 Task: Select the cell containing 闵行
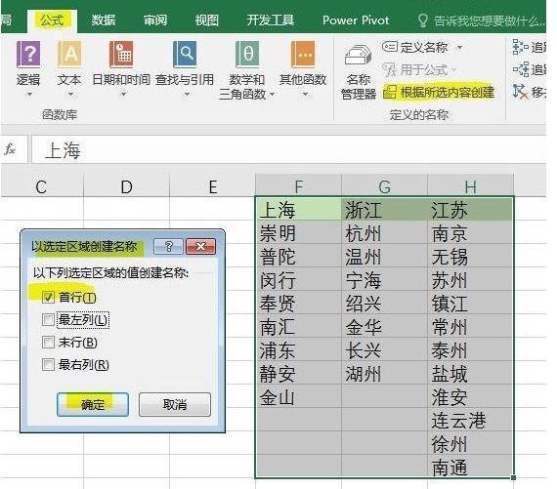click(x=298, y=279)
